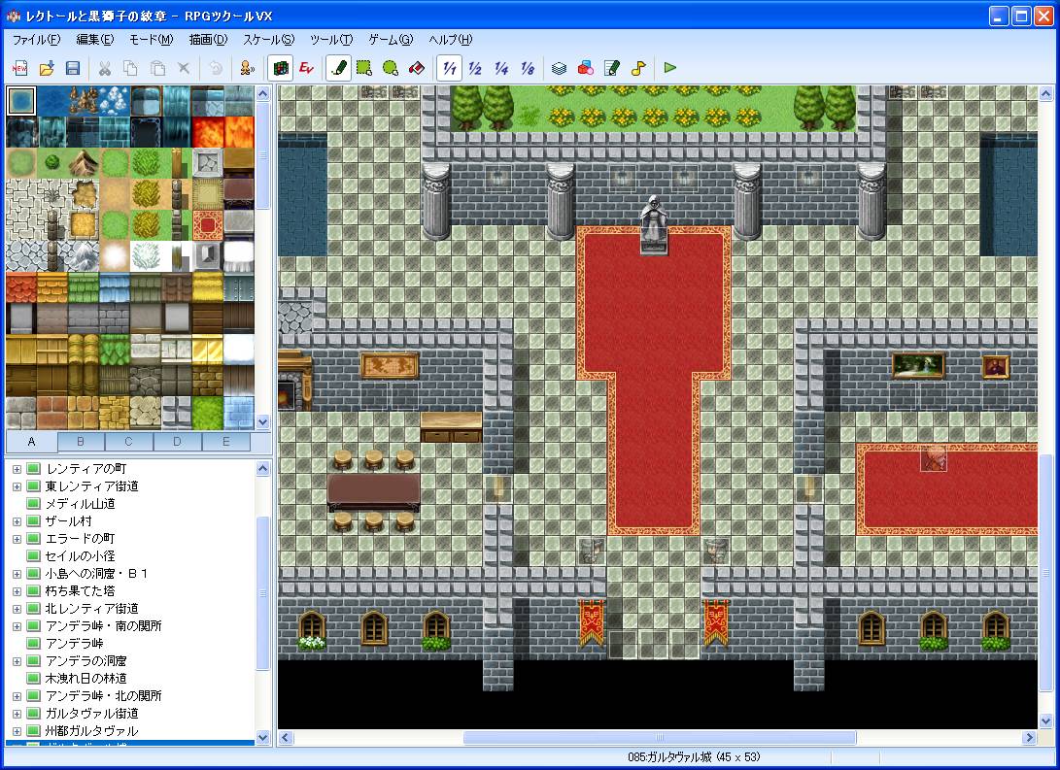Set map scale to 1/4
This screenshot has height=770, width=1060.
pos(501,68)
